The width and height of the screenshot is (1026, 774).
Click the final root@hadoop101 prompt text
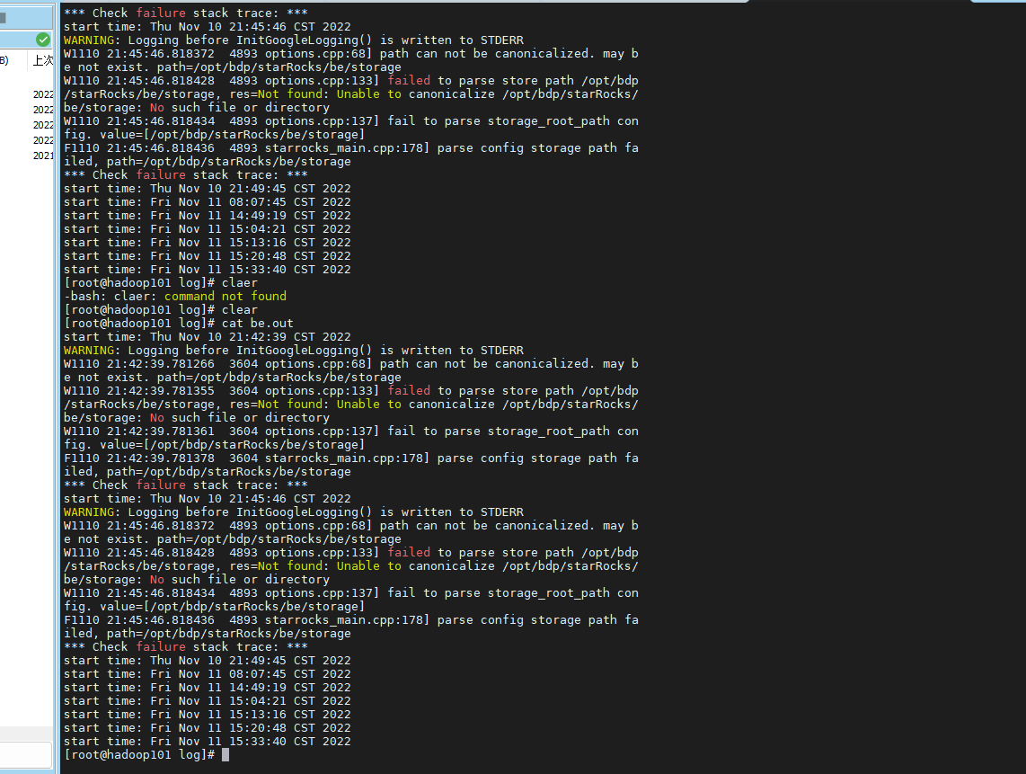click(x=139, y=755)
